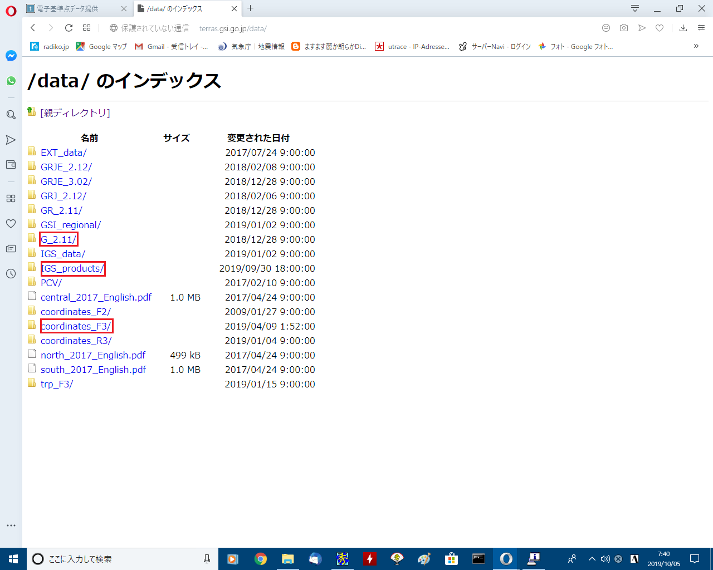Open a new tab with plus button
The width and height of the screenshot is (713, 570).
pyautogui.click(x=251, y=8)
